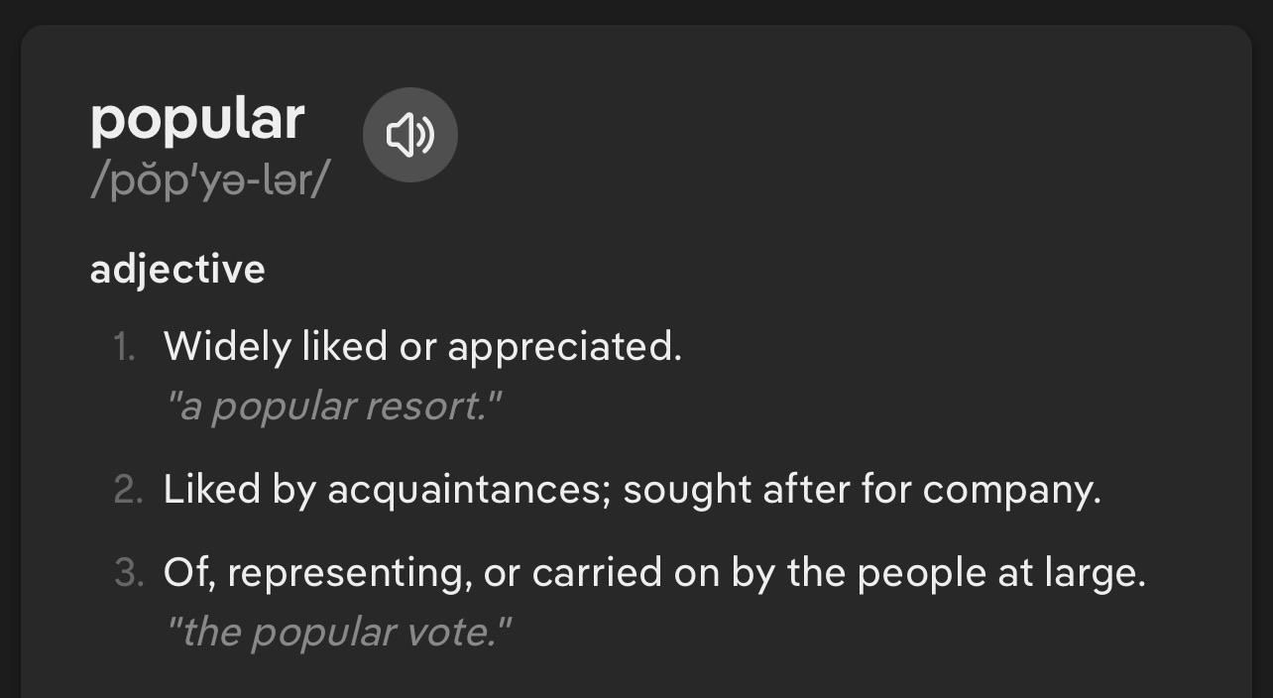Click the phonetic spelling /pŏp′yə-lər/
This screenshot has height=698, width=1273.
click(210, 181)
